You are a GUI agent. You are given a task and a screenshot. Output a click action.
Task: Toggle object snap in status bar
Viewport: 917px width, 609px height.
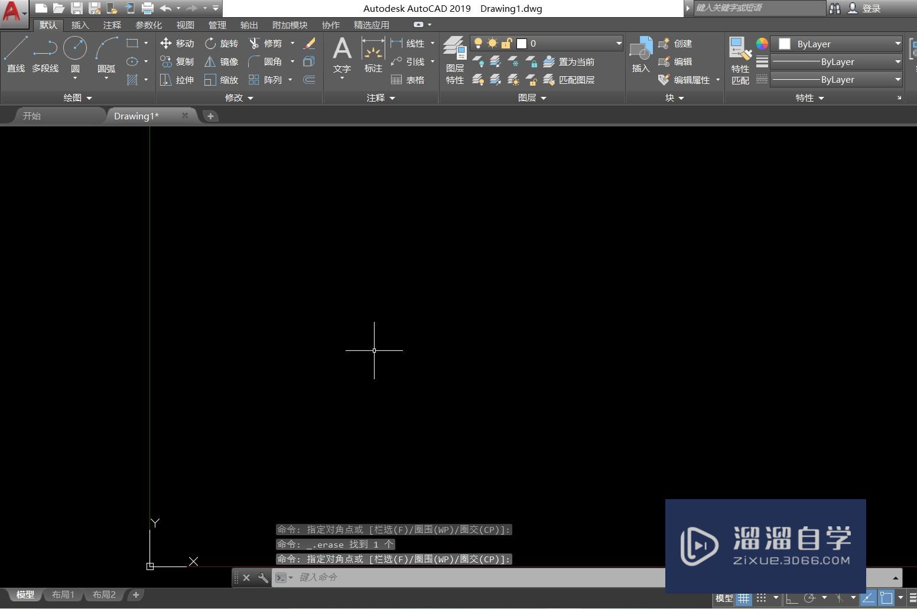886,598
